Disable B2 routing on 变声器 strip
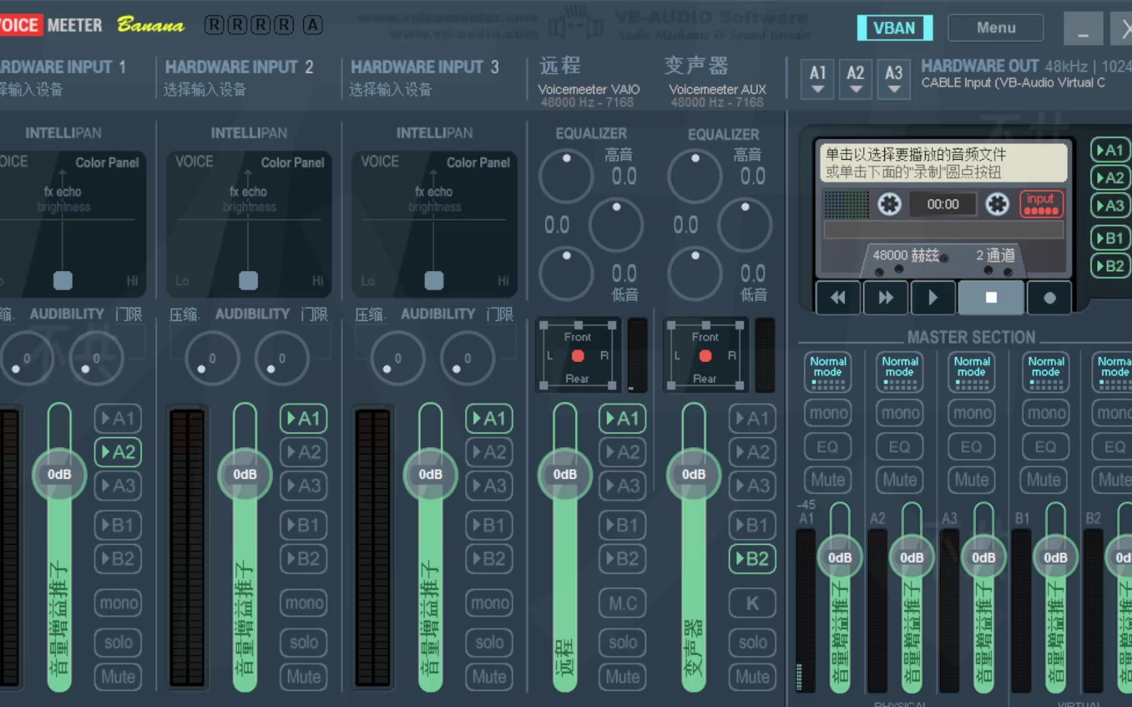 coord(752,558)
